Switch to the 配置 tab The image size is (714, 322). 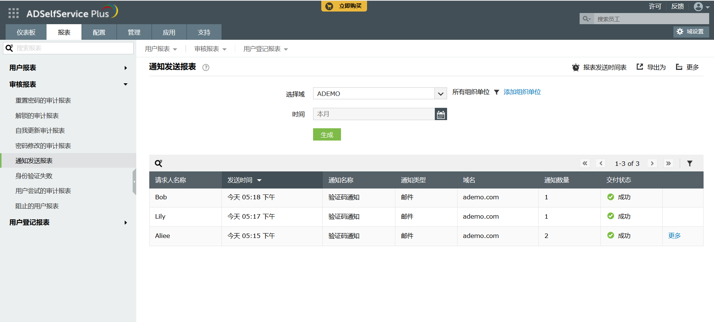[x=99, y=32]
